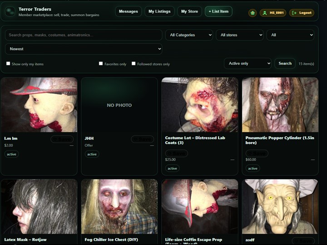Expand the Active only status dropdown
Image resolution: width=327 pixels, height=245 pixels.
[248, 64]
